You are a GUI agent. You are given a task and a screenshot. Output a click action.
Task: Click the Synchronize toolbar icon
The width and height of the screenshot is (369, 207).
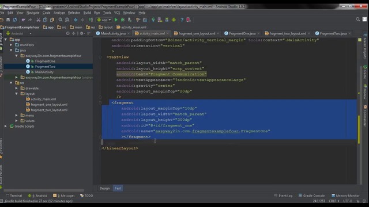pos(15,20)
